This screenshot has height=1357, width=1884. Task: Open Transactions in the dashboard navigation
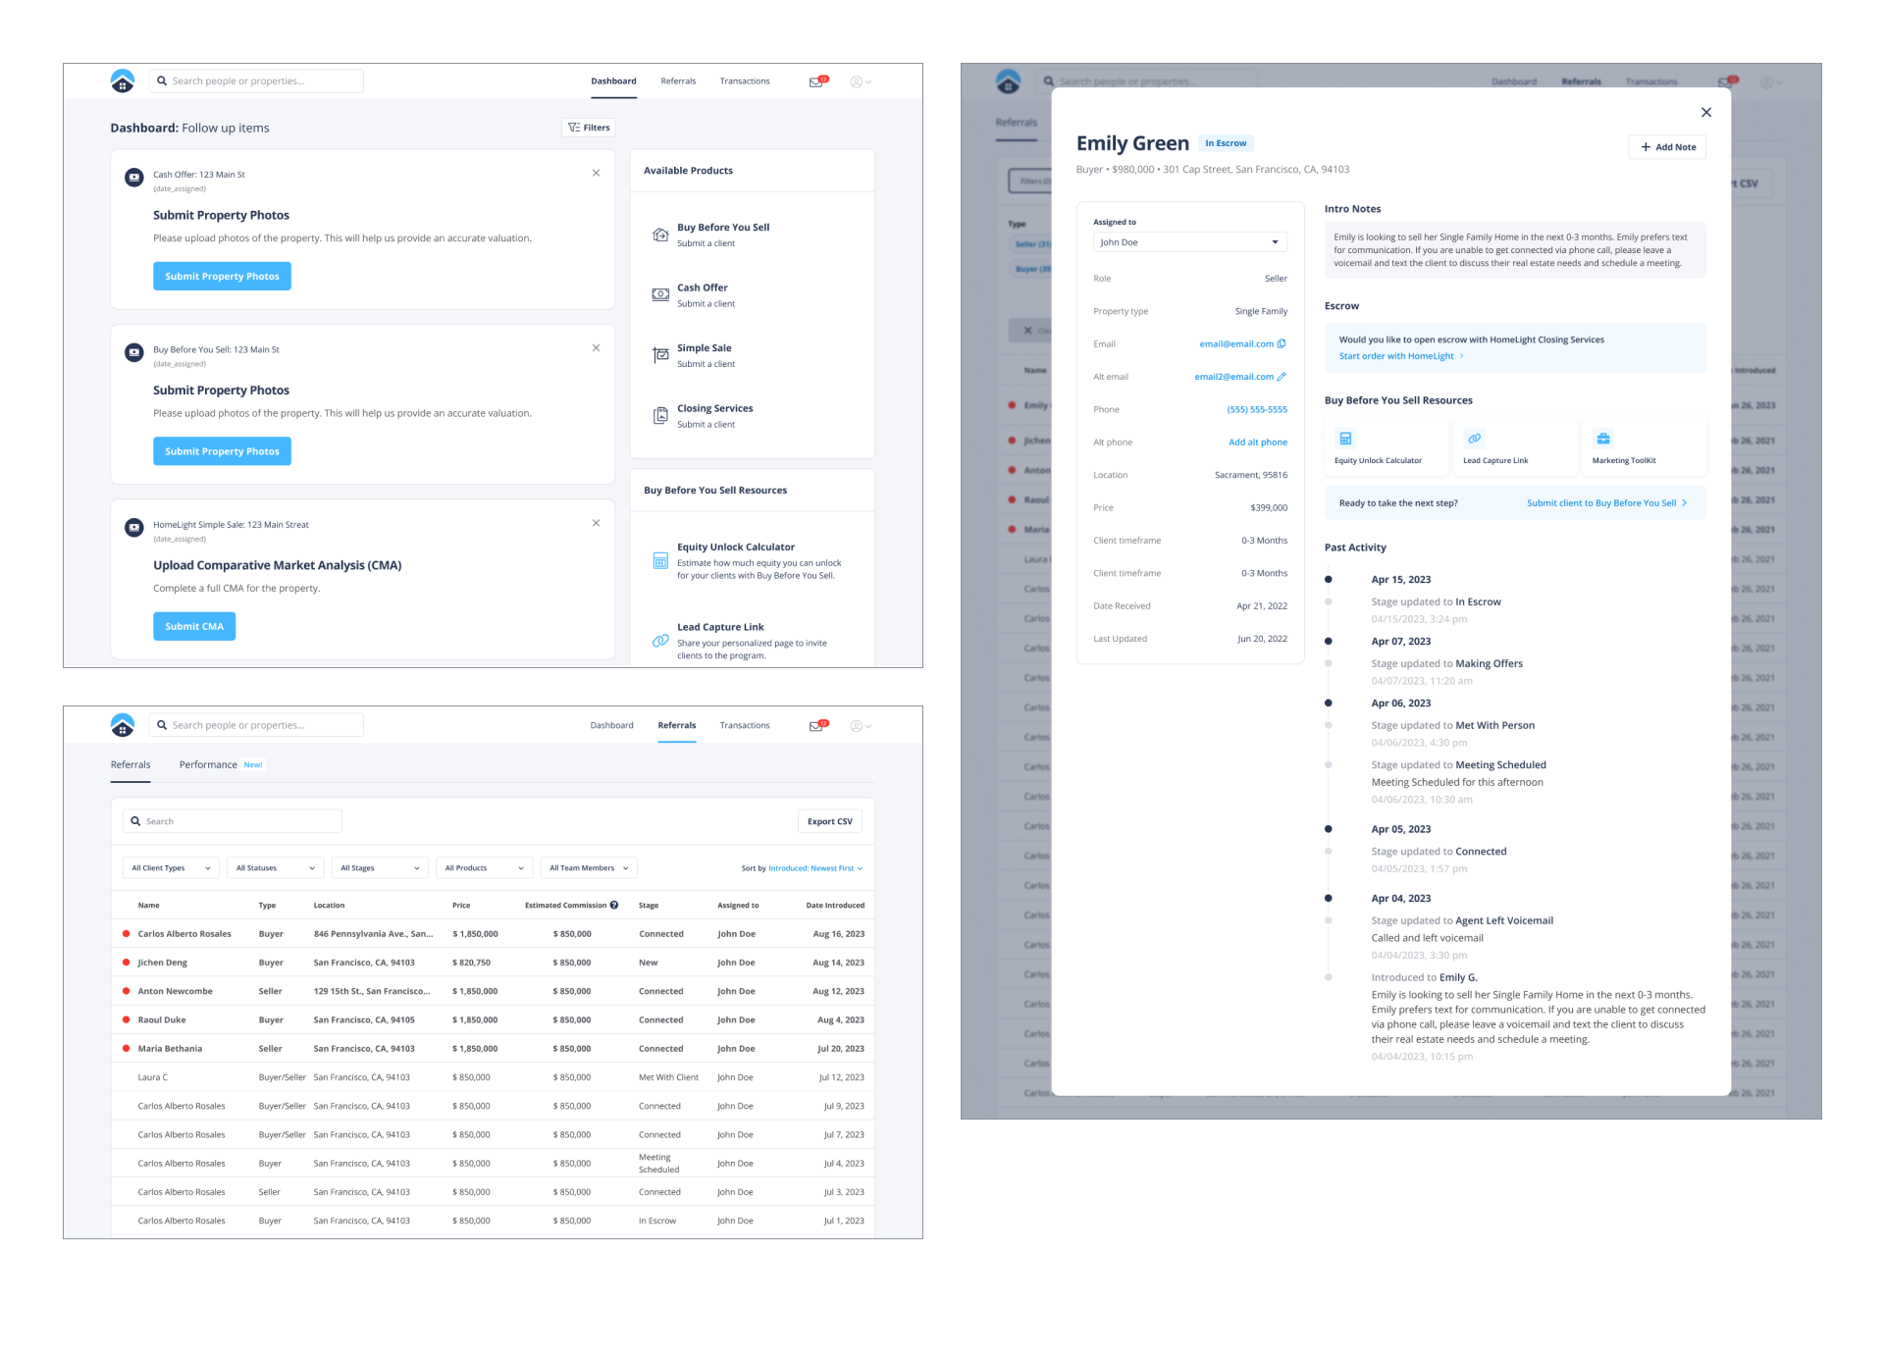(x=744, y=81)
